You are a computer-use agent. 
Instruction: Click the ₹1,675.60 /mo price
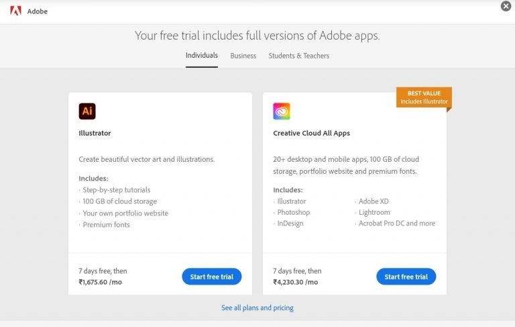click(100, 282)
